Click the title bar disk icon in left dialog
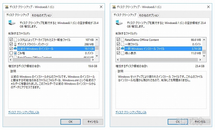 click(7, 7)
